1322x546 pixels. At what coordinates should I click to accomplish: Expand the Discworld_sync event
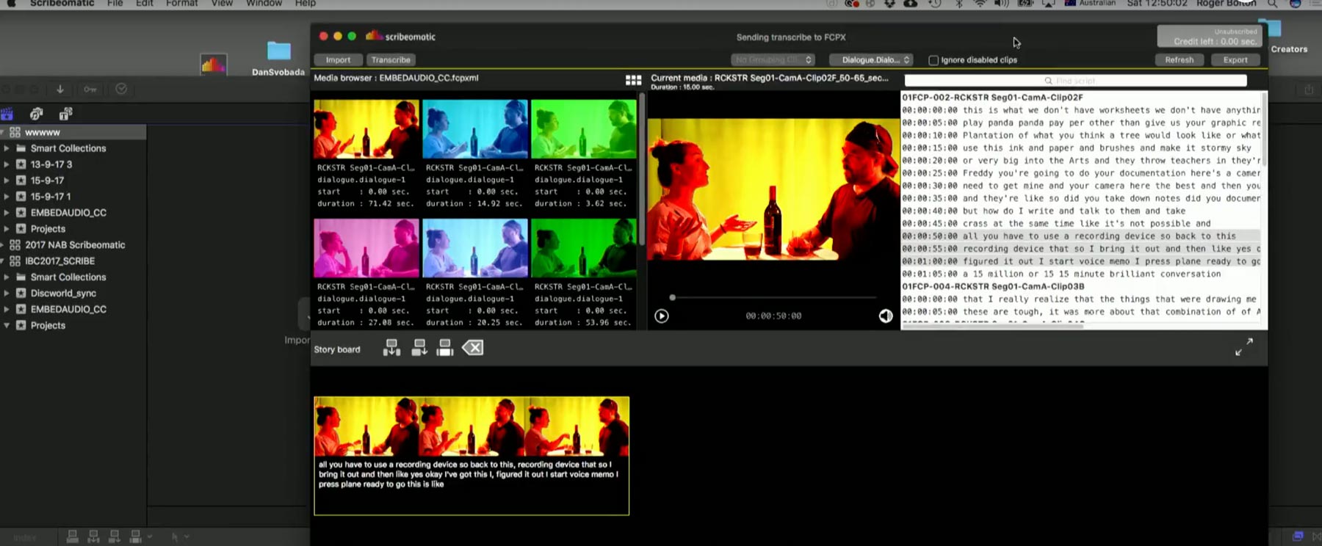pyautogui.click(x=7, y=293)
